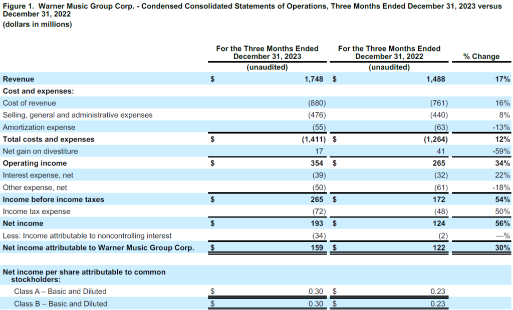The height and width of the screenshot is (310, 513).
Task: Click the 2023 Net income value 193
Action: click(x=317, y=223)
